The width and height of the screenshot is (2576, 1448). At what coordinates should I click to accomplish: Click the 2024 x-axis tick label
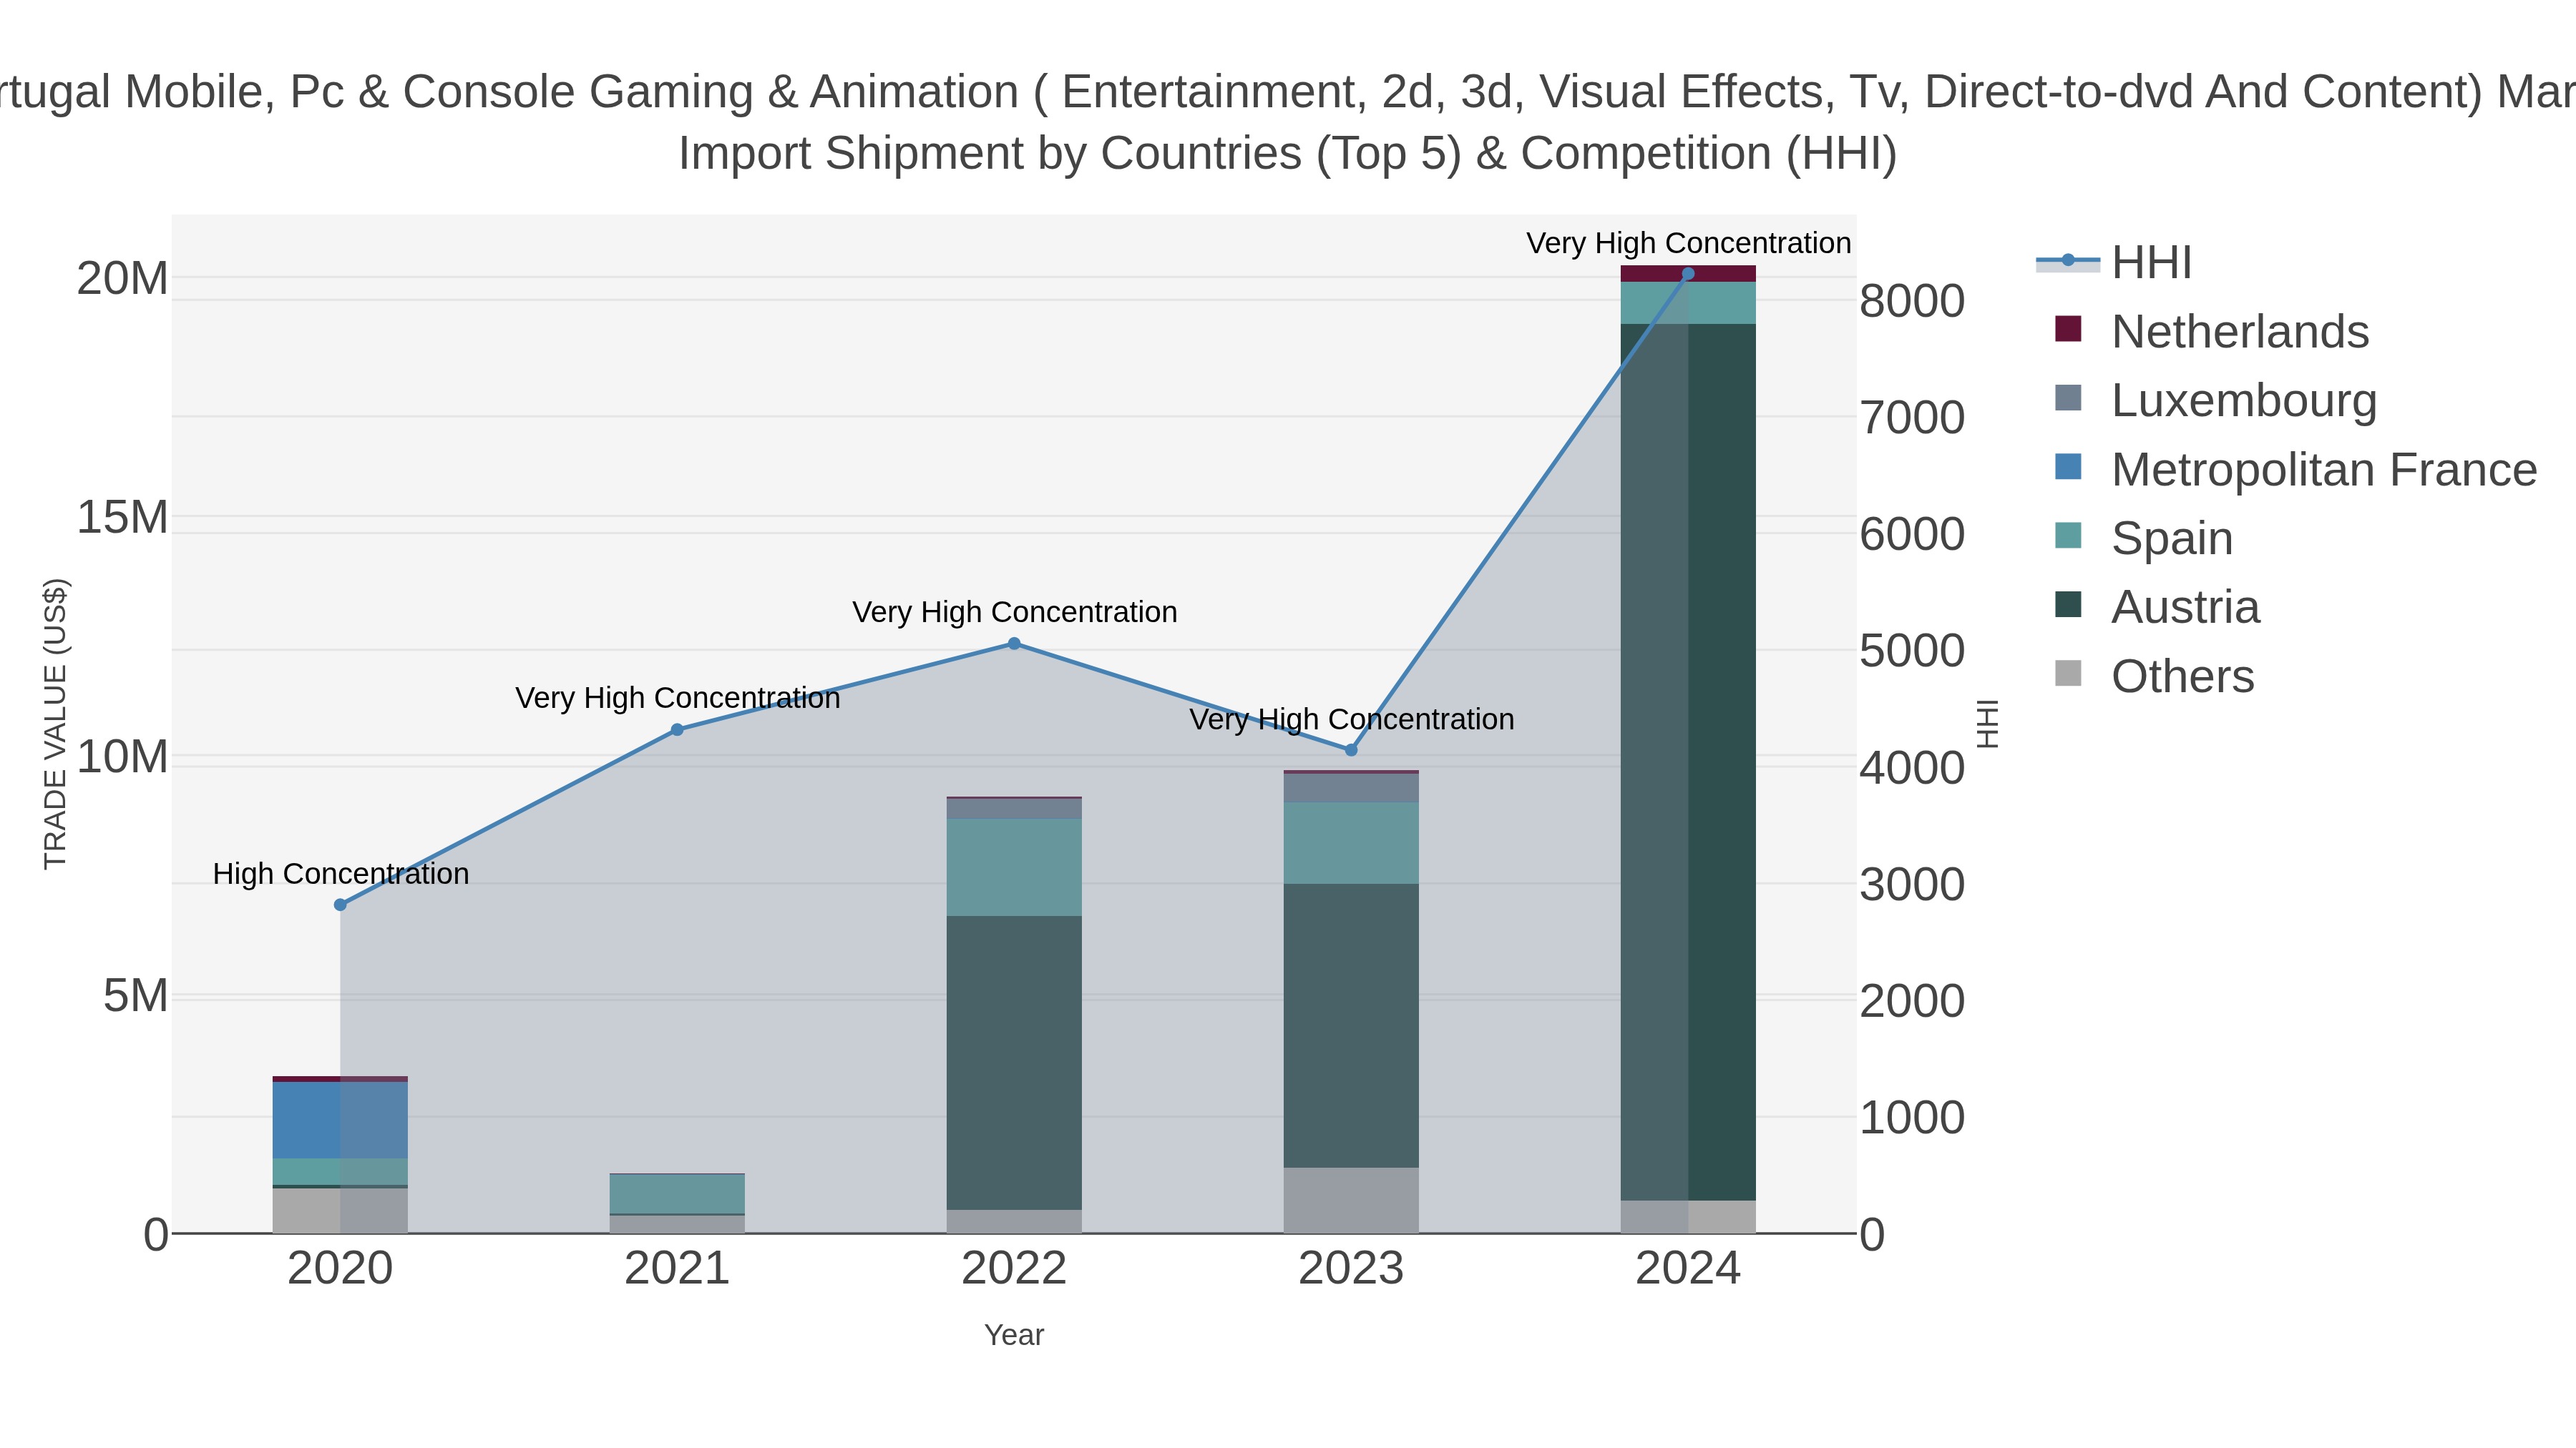coord(1688,1269)
